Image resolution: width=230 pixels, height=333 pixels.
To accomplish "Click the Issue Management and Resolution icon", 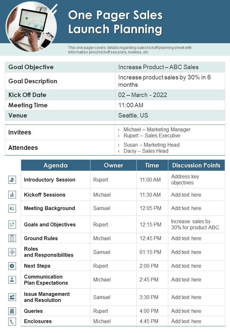I will pos(12,297).
